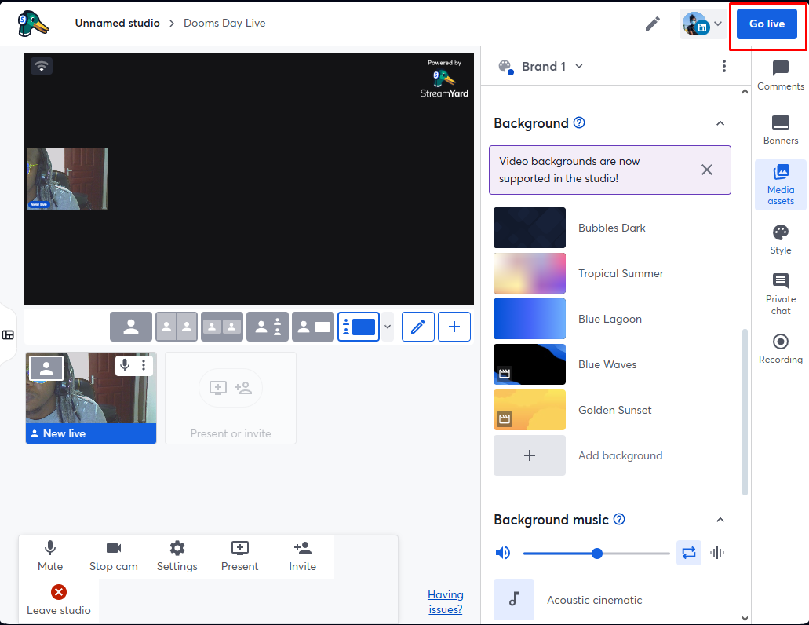Mute your microphone
The height and width of the screenshot is (625, 809).
[50, 557]
